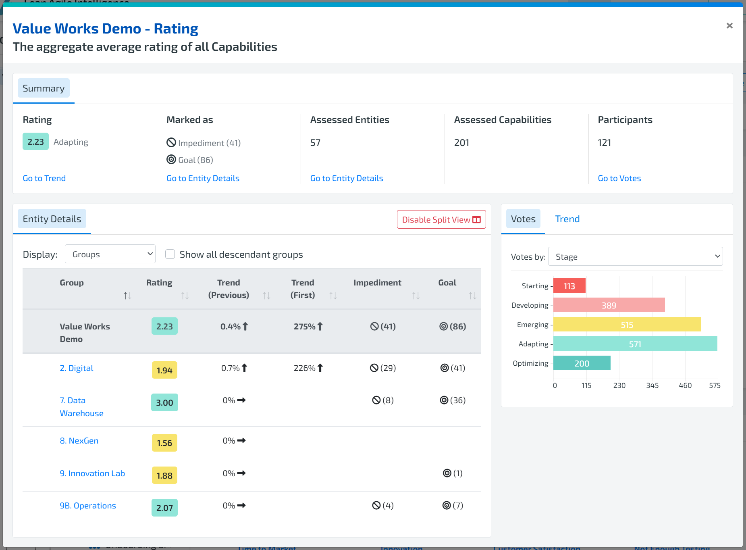The image size is (746, 550).
Task: Click the pink Developing bar showing 389
Action: 609,305
